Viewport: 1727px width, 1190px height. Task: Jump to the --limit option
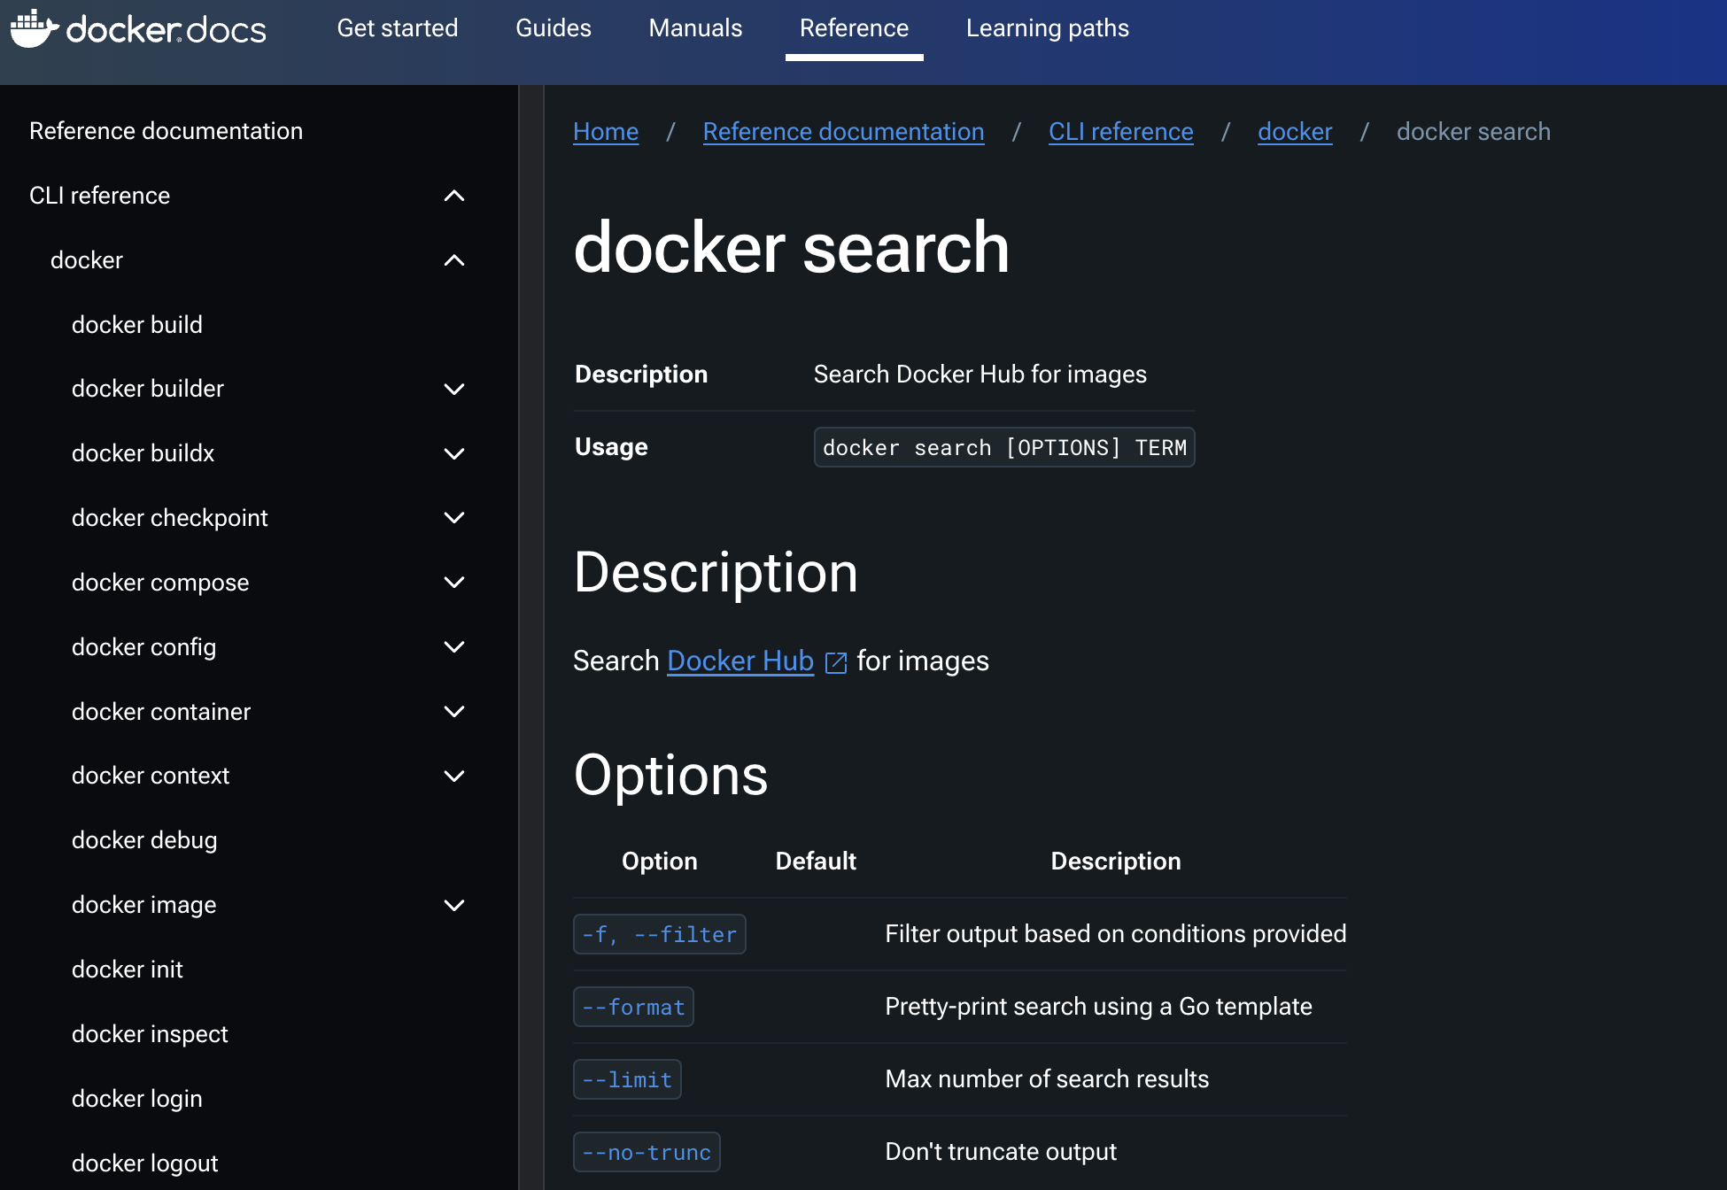point(627,1079)
